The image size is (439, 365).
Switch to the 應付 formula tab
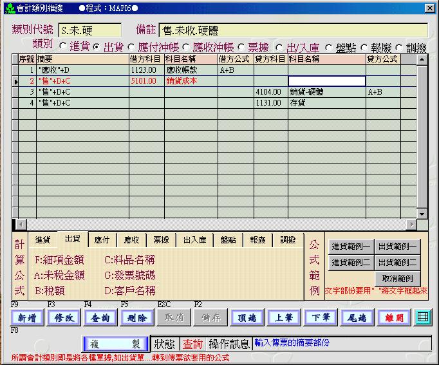tap(102, 240)
